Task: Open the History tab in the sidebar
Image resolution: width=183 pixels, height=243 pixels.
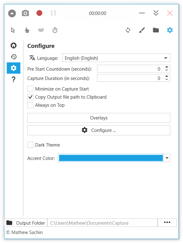Action: [x=14, y=57]
